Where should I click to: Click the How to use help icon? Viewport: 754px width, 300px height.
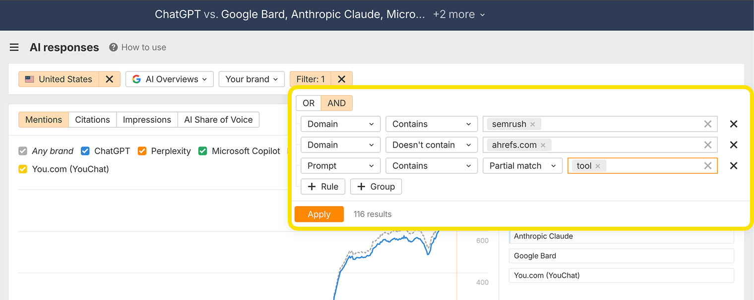point(113,47)
